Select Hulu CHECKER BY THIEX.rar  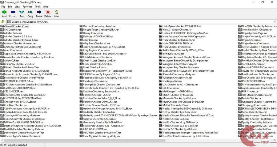[x=178, y=43]
